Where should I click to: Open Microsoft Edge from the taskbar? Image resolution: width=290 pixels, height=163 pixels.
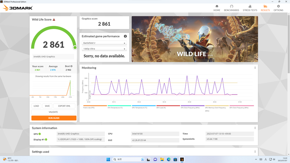(169, 159)
